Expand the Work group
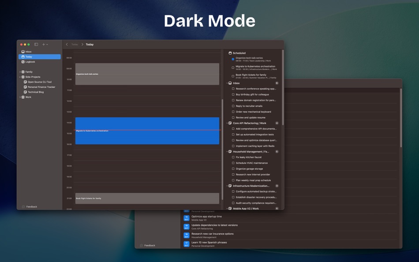Screen dimensions: 419x262 [20, 97]
